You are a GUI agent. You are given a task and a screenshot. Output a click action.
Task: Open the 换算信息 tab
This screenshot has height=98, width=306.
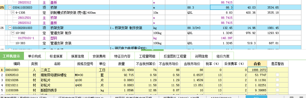coord(78,56)
